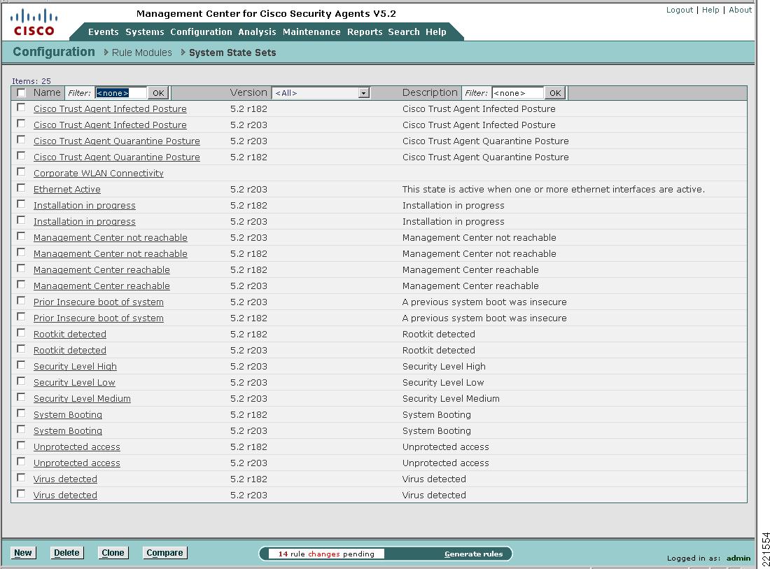Open Cisco Trust Agent Infected Posture version r203
The image size is (770, 569).
110,125
